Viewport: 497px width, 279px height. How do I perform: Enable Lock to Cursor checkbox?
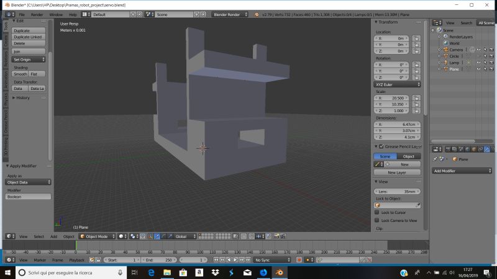point(377,212)
